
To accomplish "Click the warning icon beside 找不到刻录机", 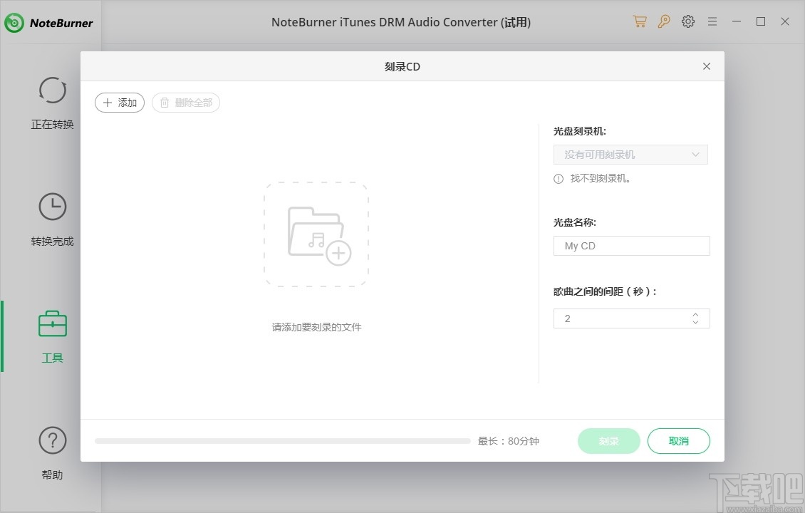I will tap(558, 179).
